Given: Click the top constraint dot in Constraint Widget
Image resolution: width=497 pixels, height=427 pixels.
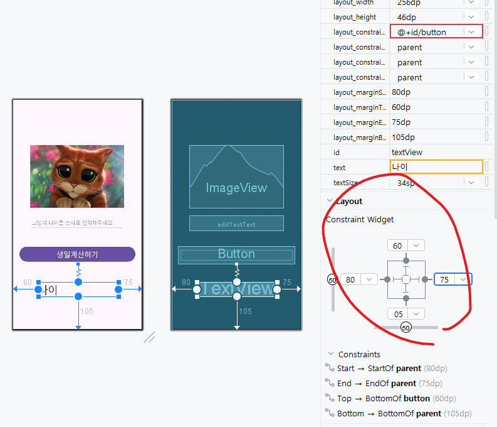Looking at the screenshot, I should (406, 261).
